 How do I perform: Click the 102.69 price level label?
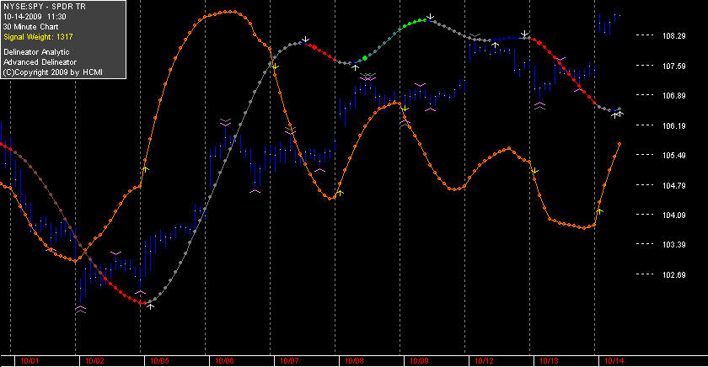click(673, 275)
